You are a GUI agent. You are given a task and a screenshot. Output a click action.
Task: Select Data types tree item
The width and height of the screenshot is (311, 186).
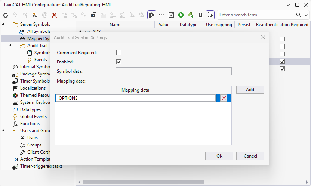(x=27, y=109)
